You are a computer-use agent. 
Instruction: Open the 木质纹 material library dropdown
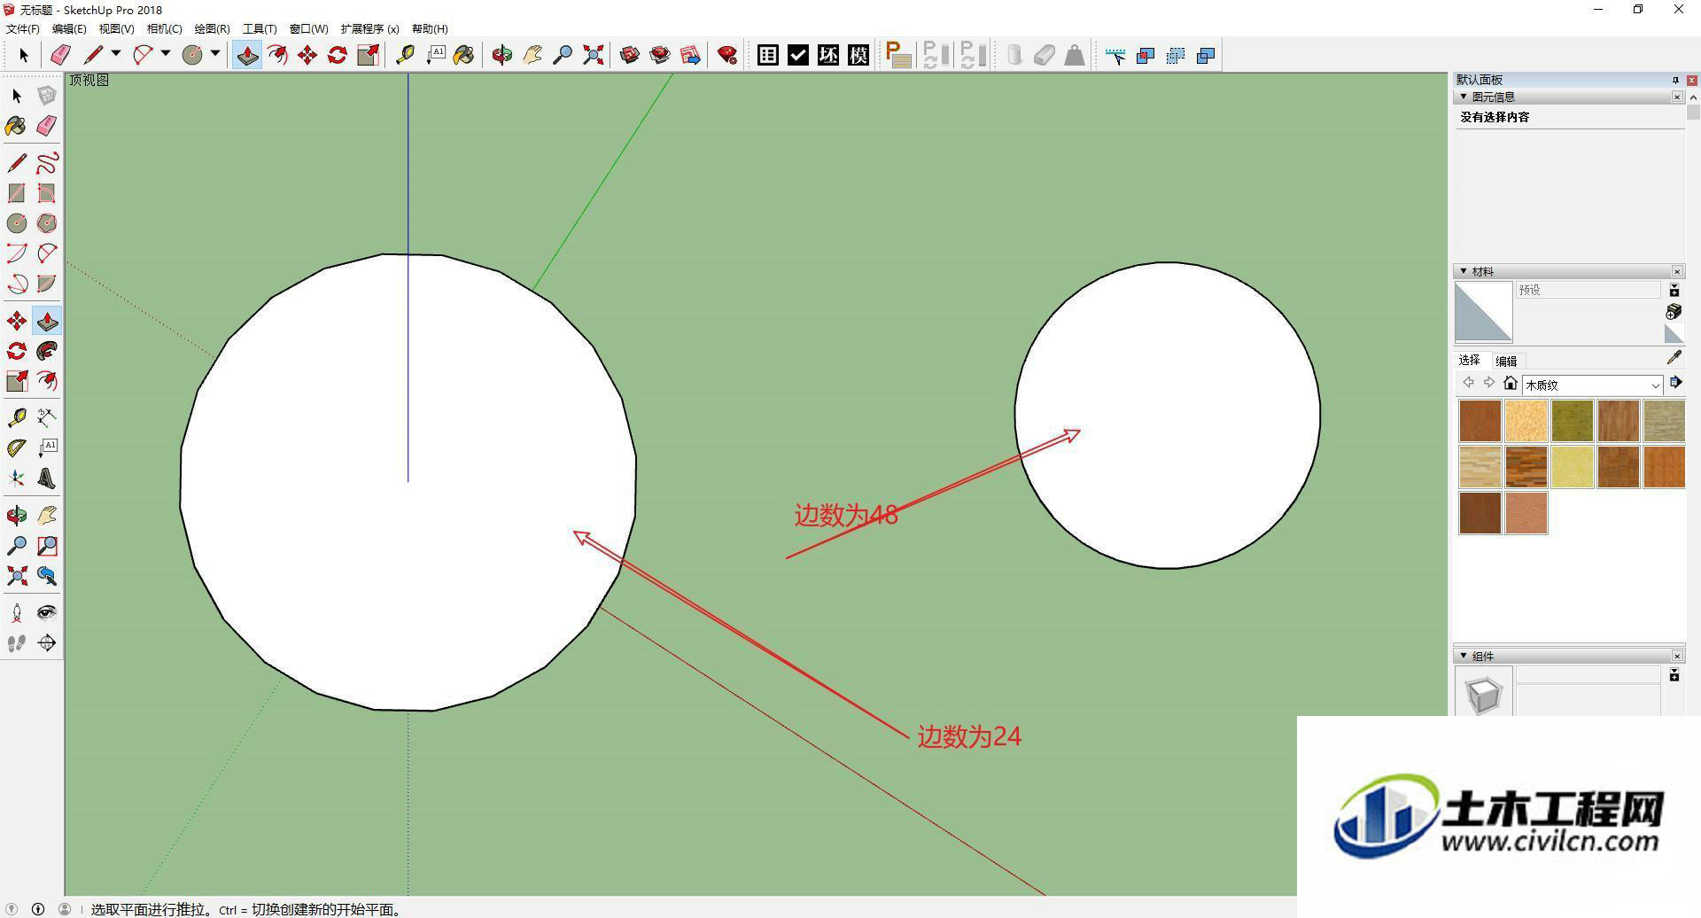pos(1592,385)
